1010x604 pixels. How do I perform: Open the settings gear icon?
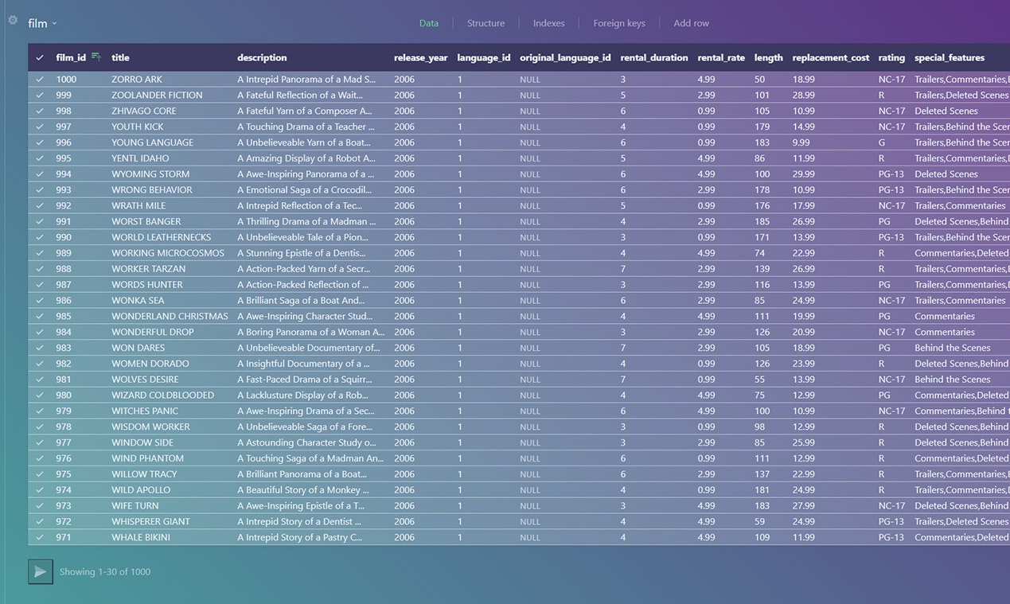coord(13,20)
